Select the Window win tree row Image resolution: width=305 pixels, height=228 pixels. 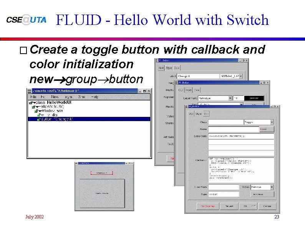(89, 111)
